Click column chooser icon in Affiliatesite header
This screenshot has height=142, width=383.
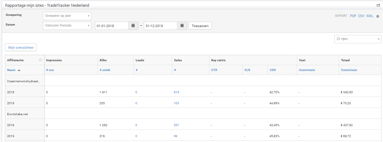coord(40,60)
